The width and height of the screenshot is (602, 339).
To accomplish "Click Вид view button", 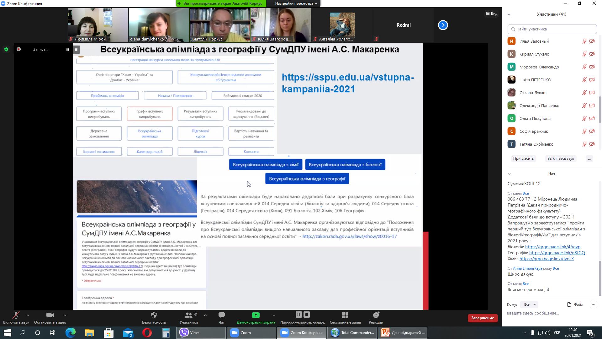I will [x=492, y=13].
